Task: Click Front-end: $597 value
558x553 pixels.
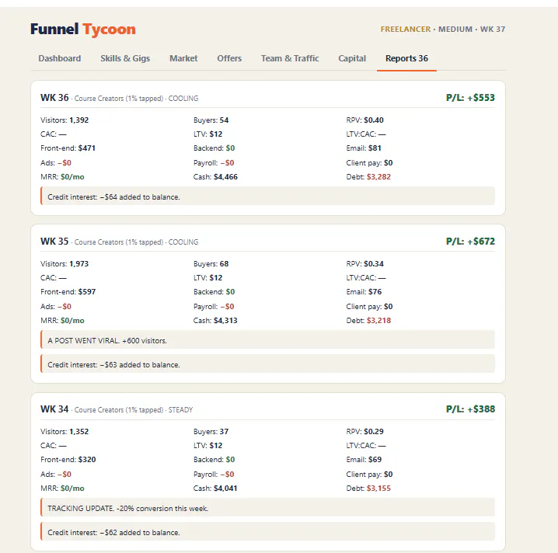Action: (68, 292)
